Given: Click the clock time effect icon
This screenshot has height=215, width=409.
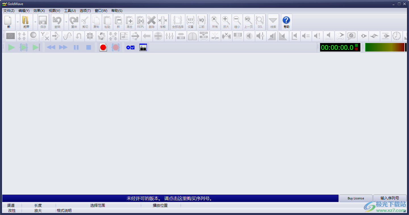Looking at the screenshot, I should pyautogui.click(x=397, y=36).
